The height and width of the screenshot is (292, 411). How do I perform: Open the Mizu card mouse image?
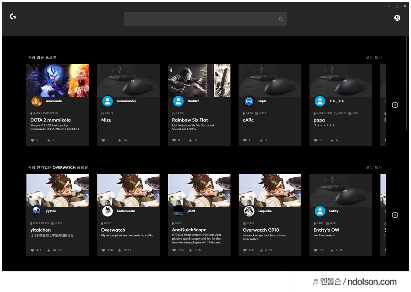(x=128, y=80)
